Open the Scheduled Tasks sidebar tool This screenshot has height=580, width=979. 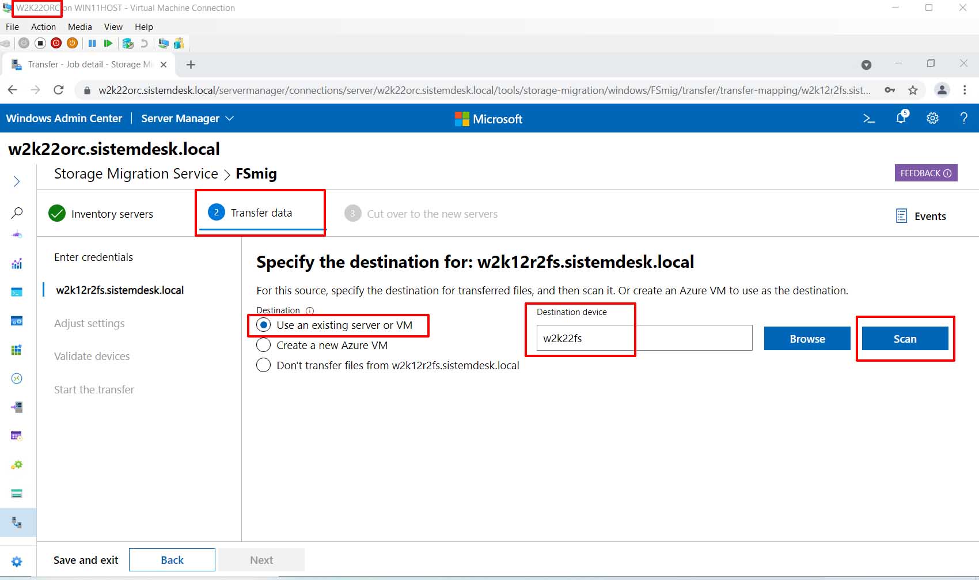(17, 436)
